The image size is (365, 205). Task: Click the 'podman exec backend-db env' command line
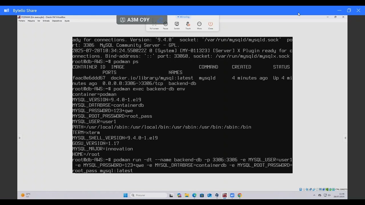129,89
